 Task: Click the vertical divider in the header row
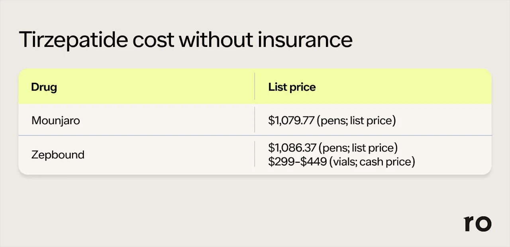(x=255, y=86)
